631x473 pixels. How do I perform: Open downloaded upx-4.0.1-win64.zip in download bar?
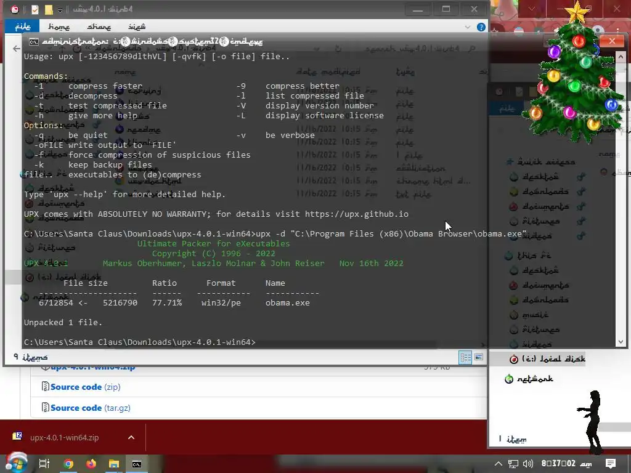(64, 437)
